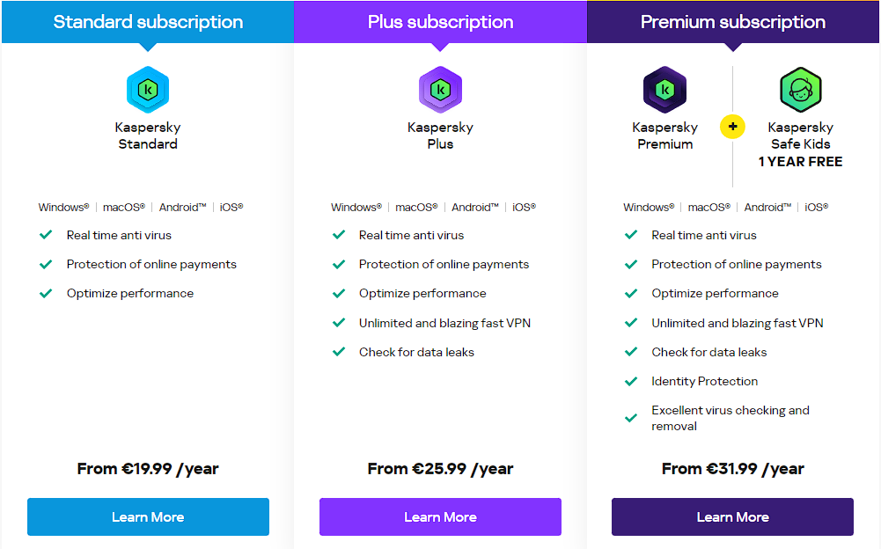Click Kaspersky Plus product name text

[x=440, y=135]
